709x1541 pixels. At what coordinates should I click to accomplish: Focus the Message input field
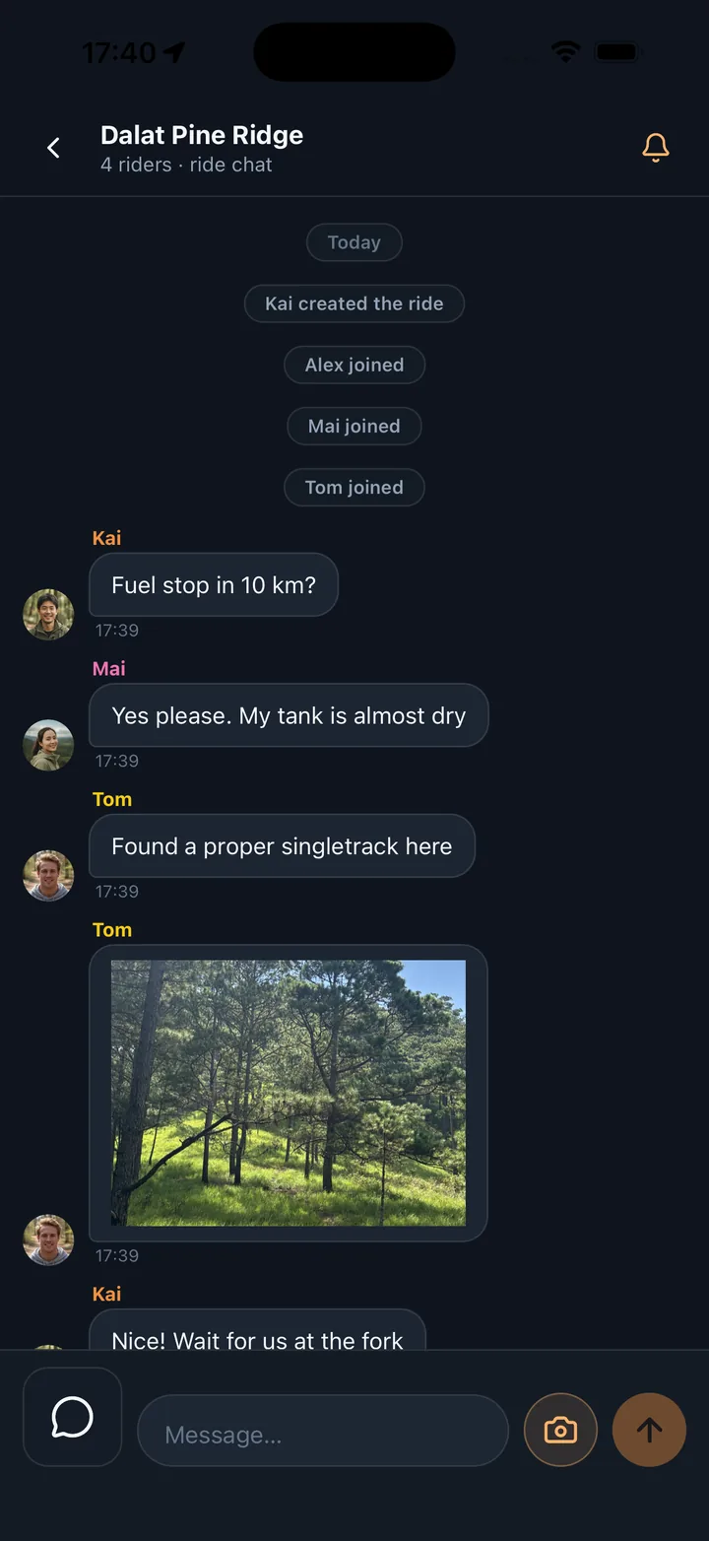323,1431
